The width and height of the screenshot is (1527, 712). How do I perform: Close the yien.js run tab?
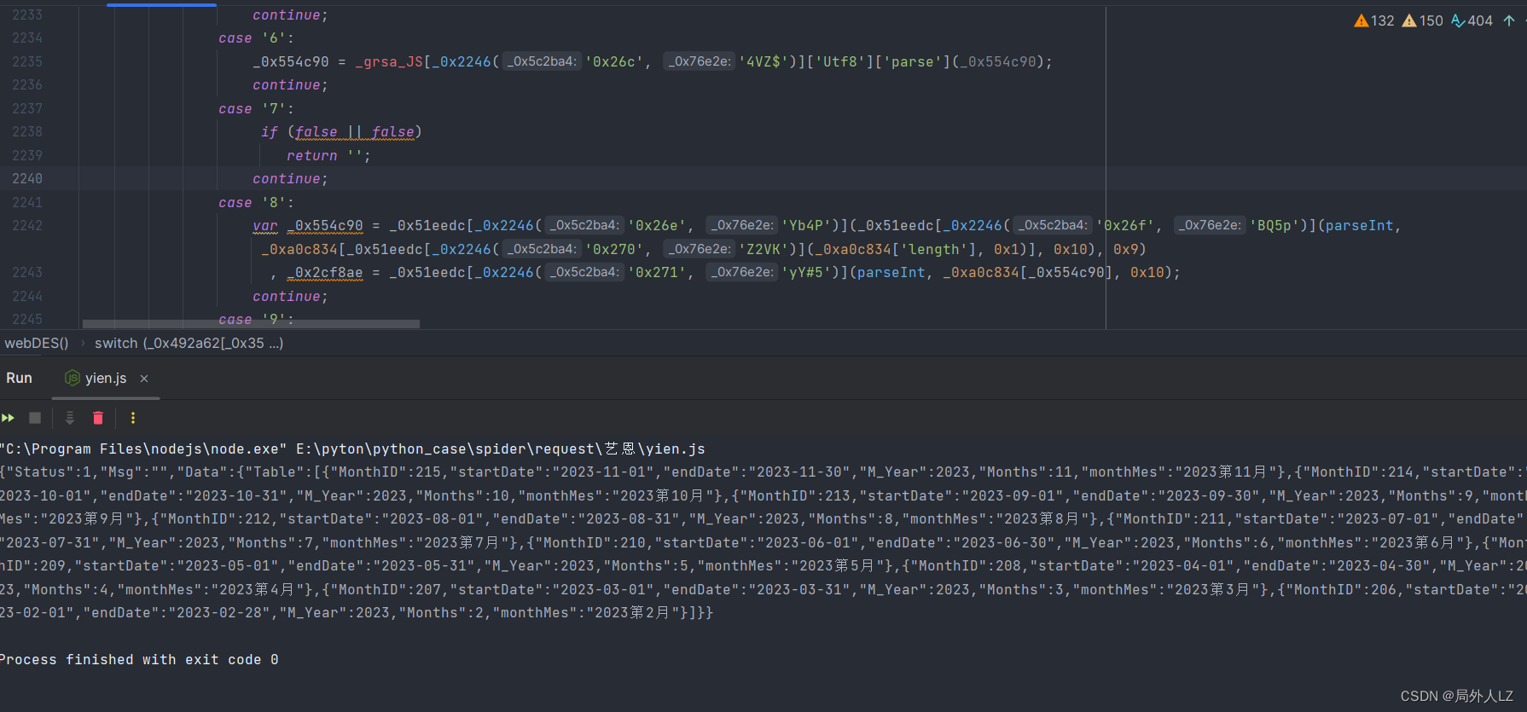(144, 379)
